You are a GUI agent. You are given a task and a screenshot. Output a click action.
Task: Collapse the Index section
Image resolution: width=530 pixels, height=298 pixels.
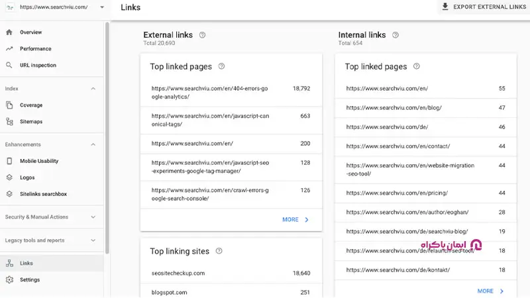click(x=93, y=88)
